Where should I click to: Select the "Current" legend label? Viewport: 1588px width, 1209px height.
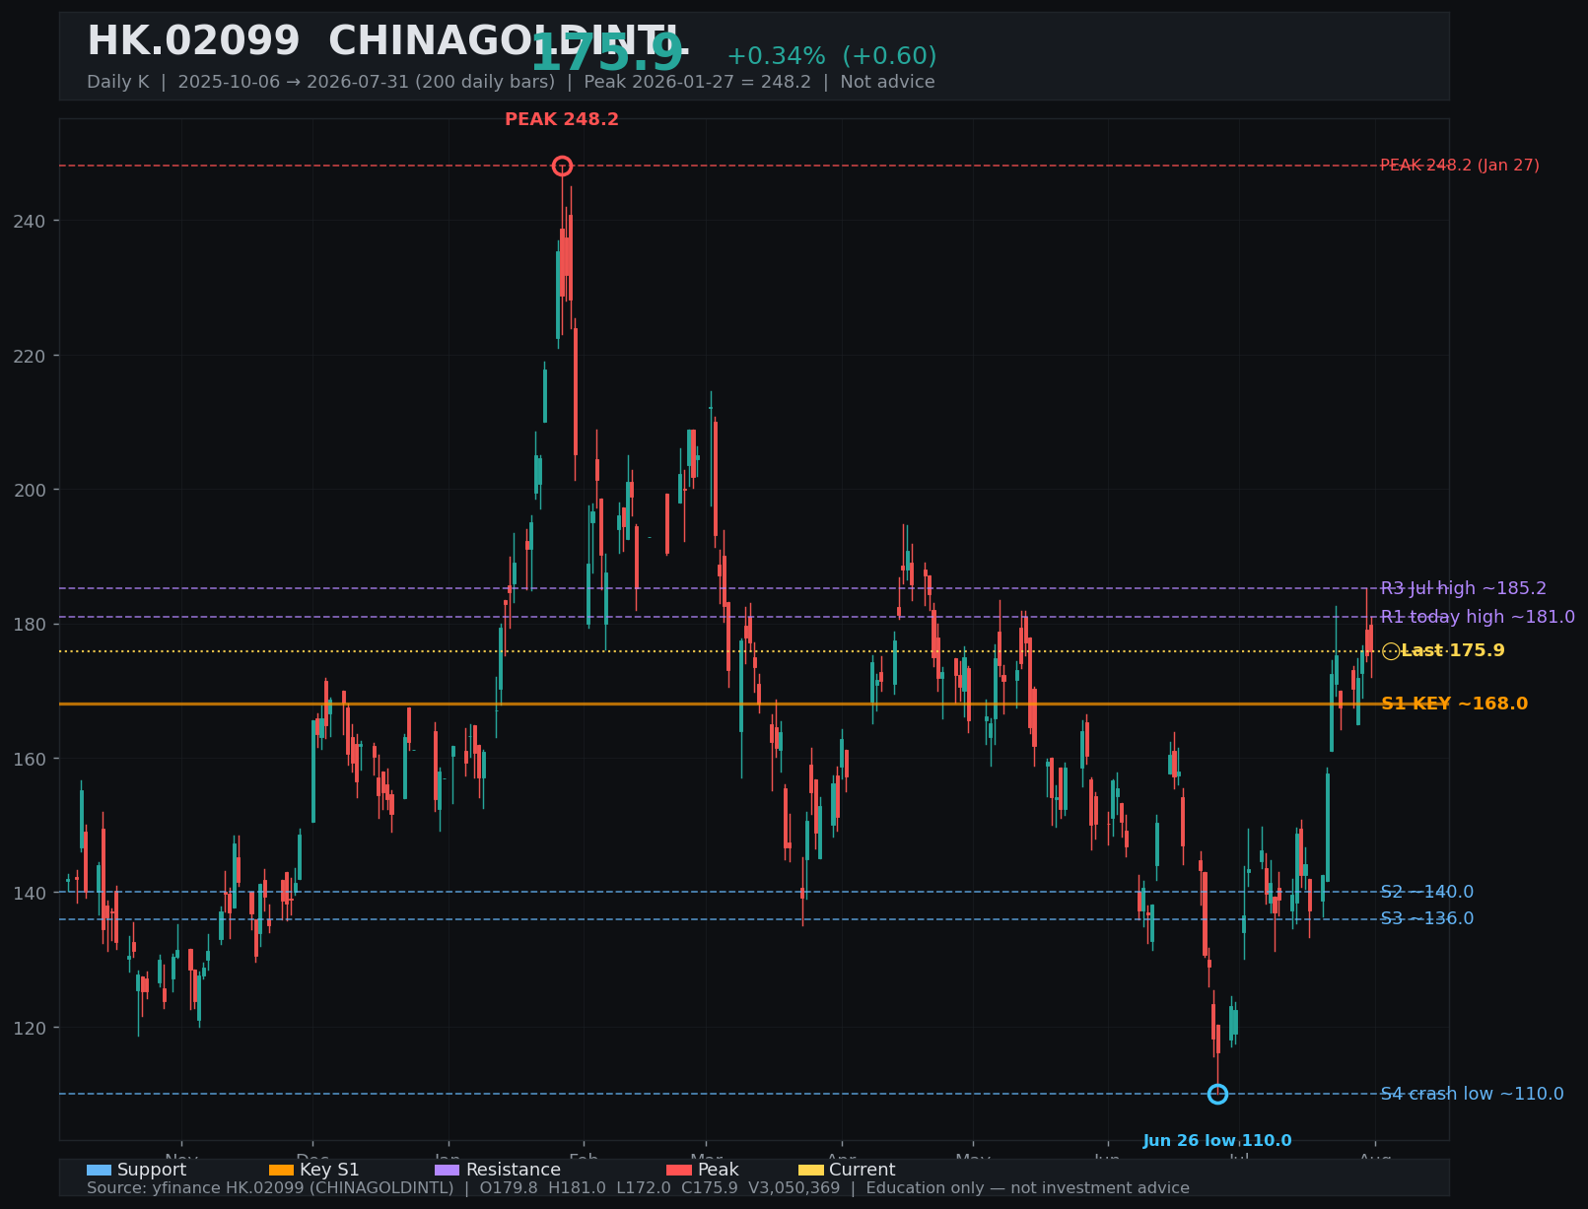point(863,1171)
